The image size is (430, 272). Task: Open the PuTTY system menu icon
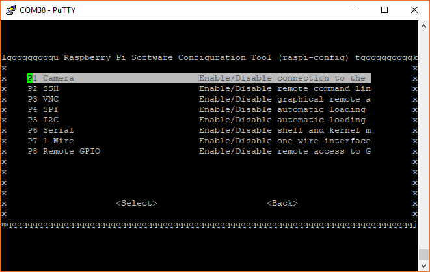tap(10, 10)
